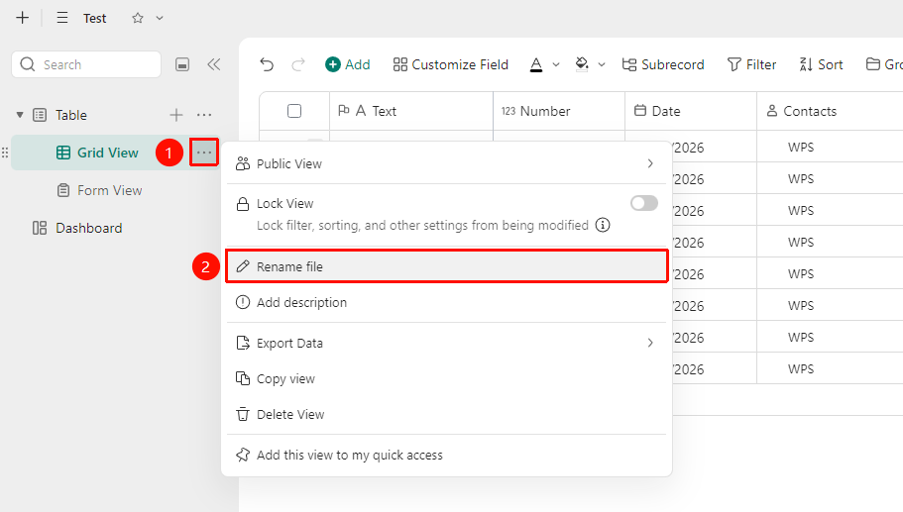Open Customize Field in toolbar
Image resolution: width=903 pixels, height=512 pixels.
pos(451,64)
